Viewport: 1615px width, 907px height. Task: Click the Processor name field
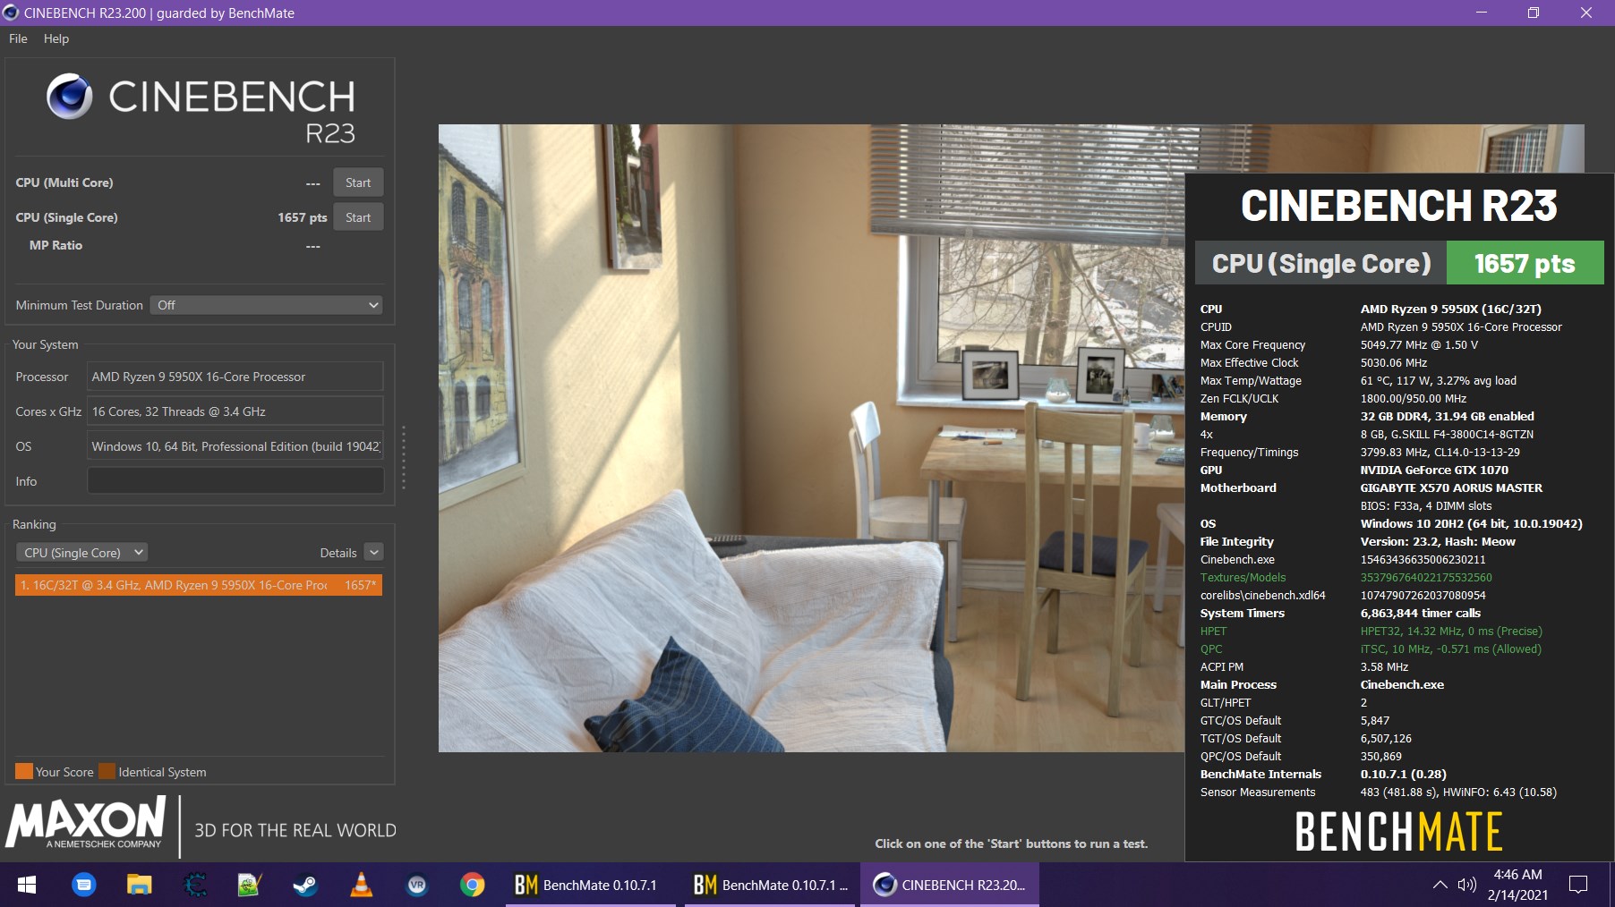235,377
